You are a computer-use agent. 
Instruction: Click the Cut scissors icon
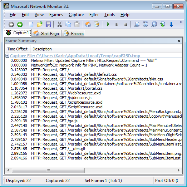pos(59,24)
